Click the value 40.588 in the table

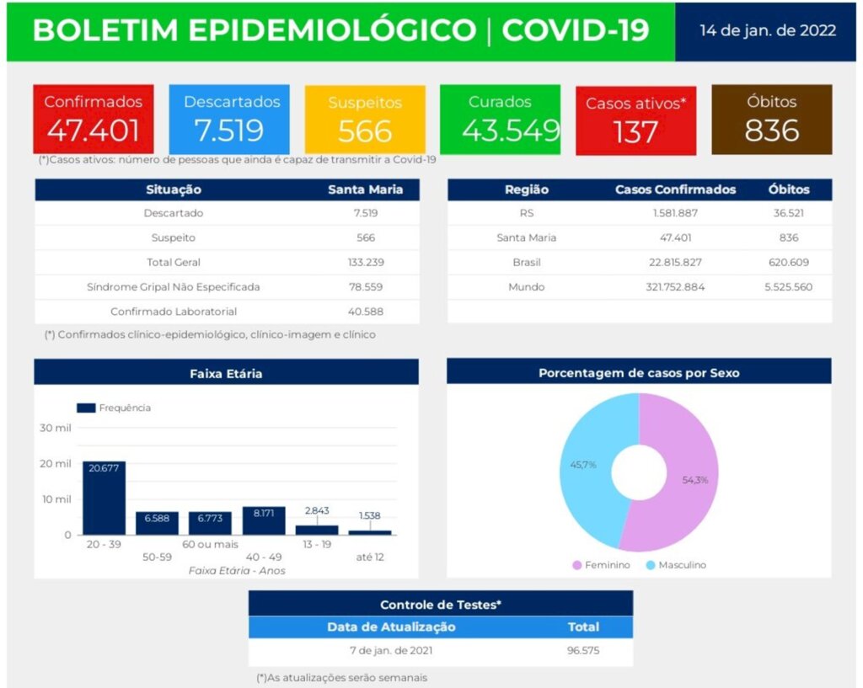tap(366, 312)
